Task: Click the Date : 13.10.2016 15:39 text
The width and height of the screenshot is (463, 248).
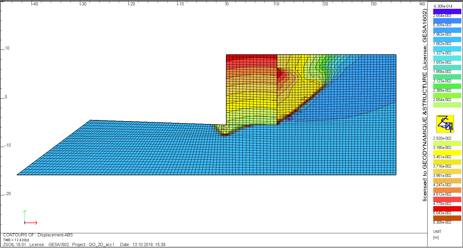Action: (143, 245)
